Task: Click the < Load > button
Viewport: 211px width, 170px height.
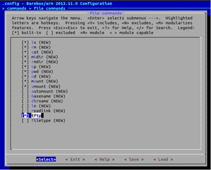Action: pyautogui.click(x=163, y=159)
